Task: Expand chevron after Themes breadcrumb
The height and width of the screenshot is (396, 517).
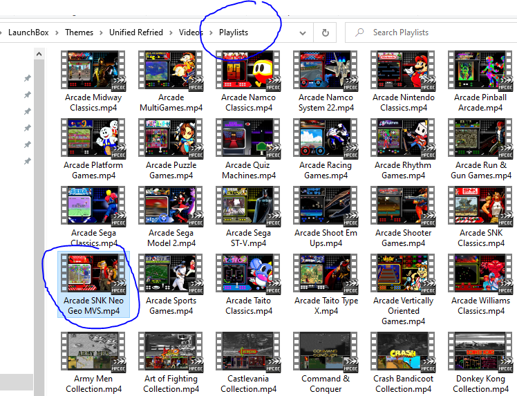Action: click(x=101, y=32)
